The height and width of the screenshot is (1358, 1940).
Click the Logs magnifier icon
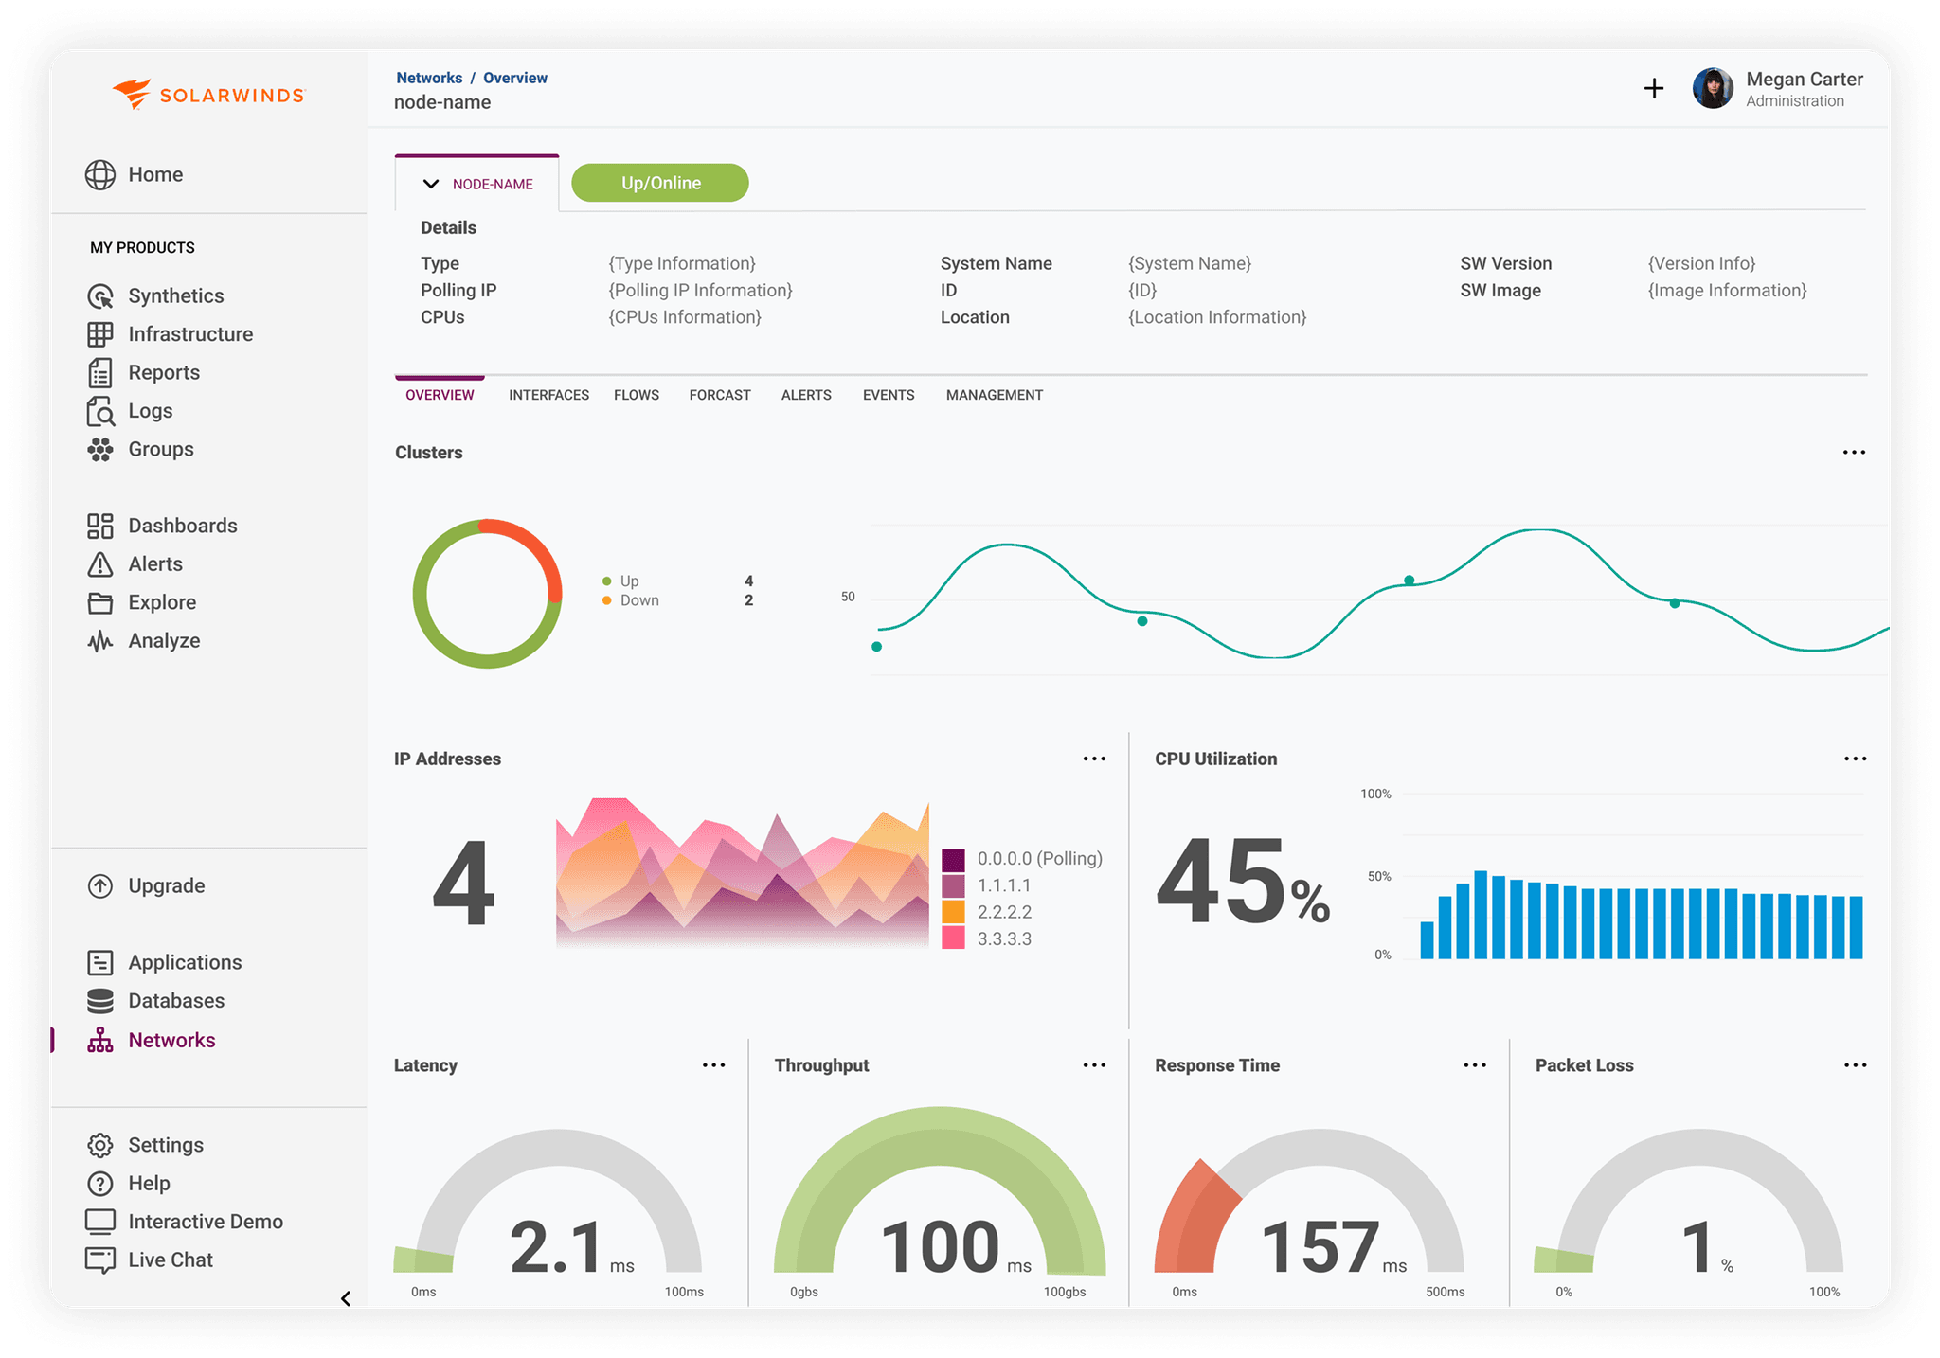[100, 410]
